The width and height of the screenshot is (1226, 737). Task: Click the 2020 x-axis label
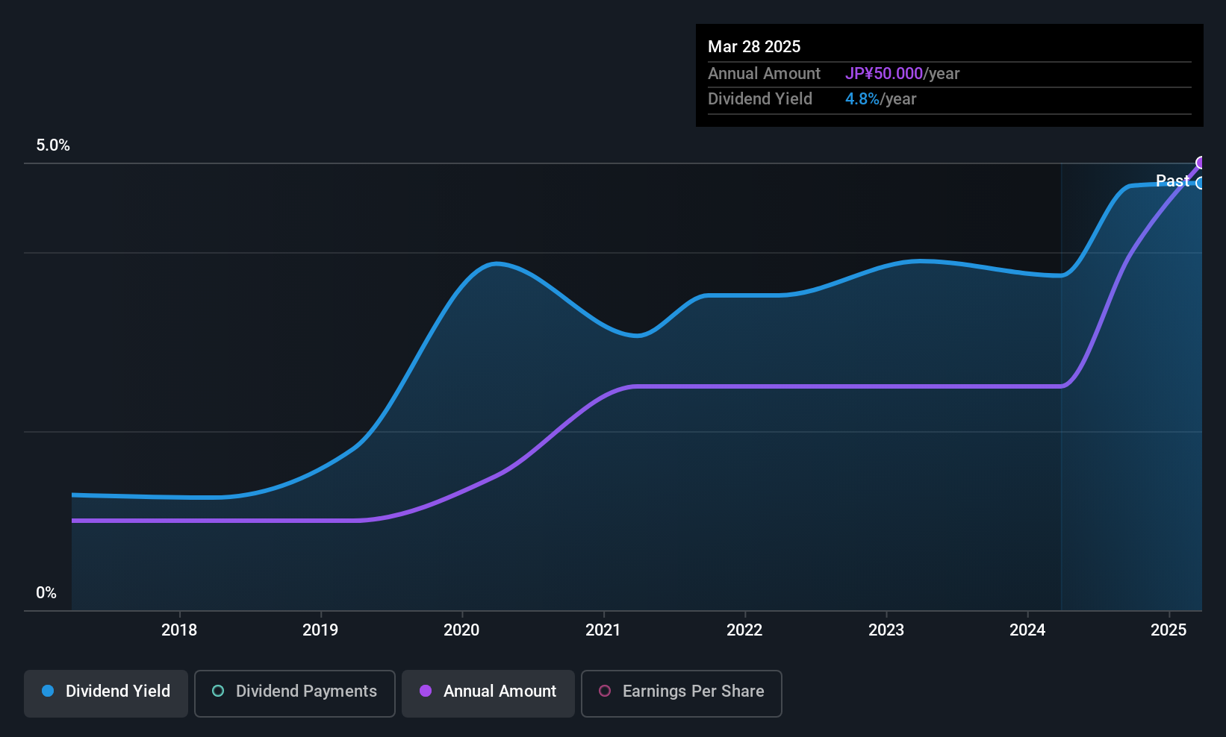point(461,630)
